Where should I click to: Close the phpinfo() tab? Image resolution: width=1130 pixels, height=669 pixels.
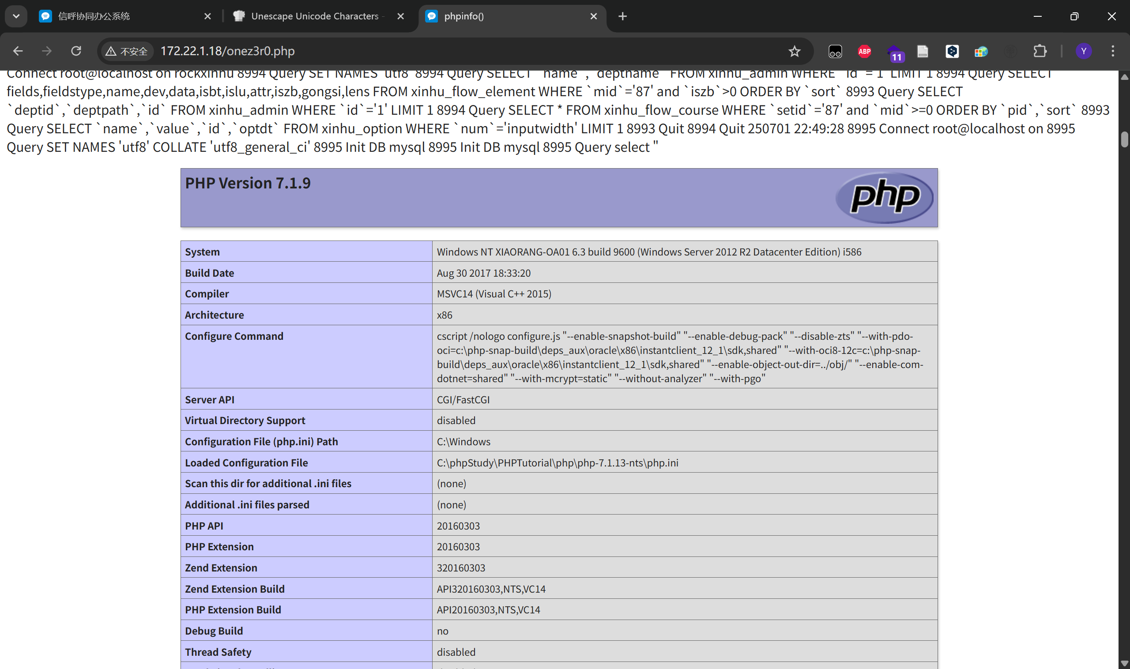(593, 16)
